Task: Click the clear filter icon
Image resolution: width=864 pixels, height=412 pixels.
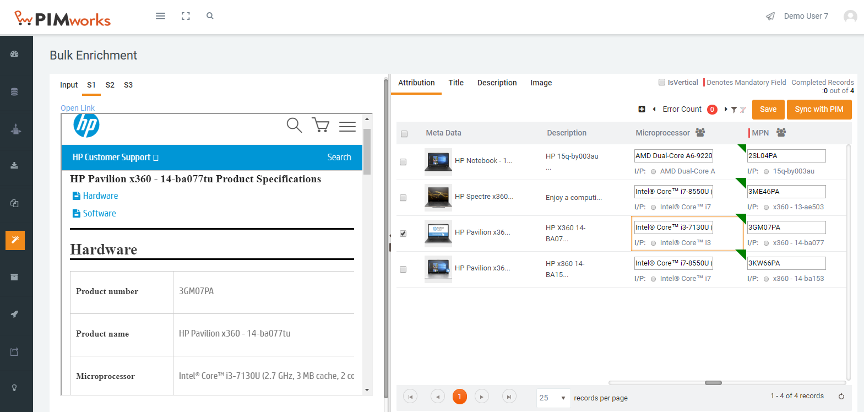Action: coord(743,110)
